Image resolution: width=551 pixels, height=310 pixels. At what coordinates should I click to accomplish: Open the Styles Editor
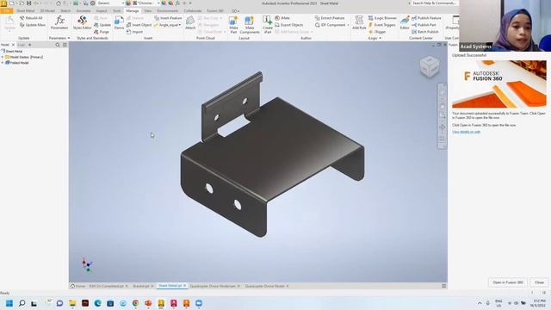tap(82, 23)
